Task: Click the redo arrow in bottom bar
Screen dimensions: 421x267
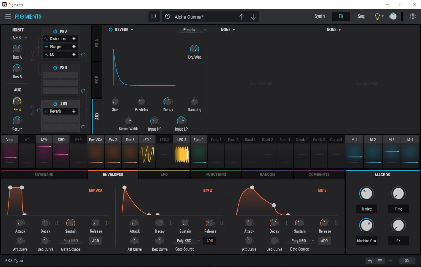Action: click(x=389, y=261)
